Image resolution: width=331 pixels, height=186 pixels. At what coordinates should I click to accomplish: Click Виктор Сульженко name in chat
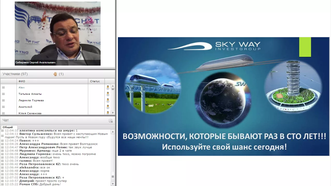[36, 134]
